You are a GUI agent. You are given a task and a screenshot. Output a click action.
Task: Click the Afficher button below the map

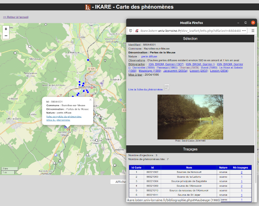118,182
